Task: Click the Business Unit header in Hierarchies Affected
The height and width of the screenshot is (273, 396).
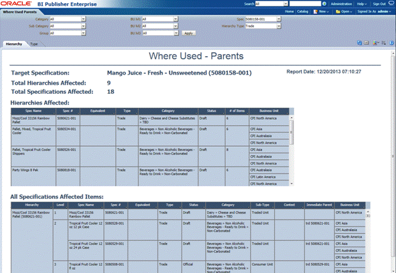Action: (x=269, y=111)
